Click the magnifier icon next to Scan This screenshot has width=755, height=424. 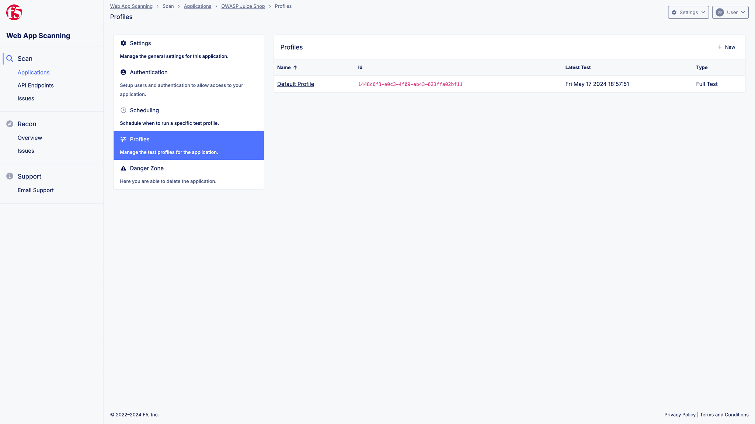(10, 58)
